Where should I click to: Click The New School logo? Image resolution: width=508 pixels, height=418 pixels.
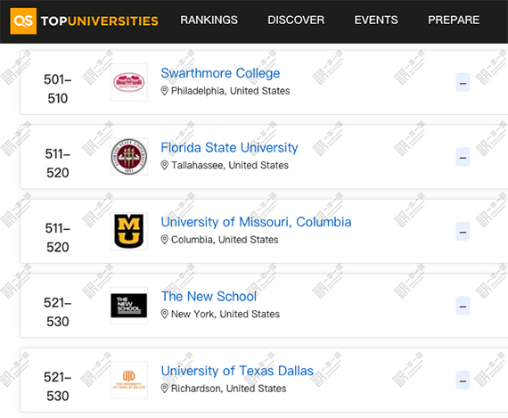[129, 306]
